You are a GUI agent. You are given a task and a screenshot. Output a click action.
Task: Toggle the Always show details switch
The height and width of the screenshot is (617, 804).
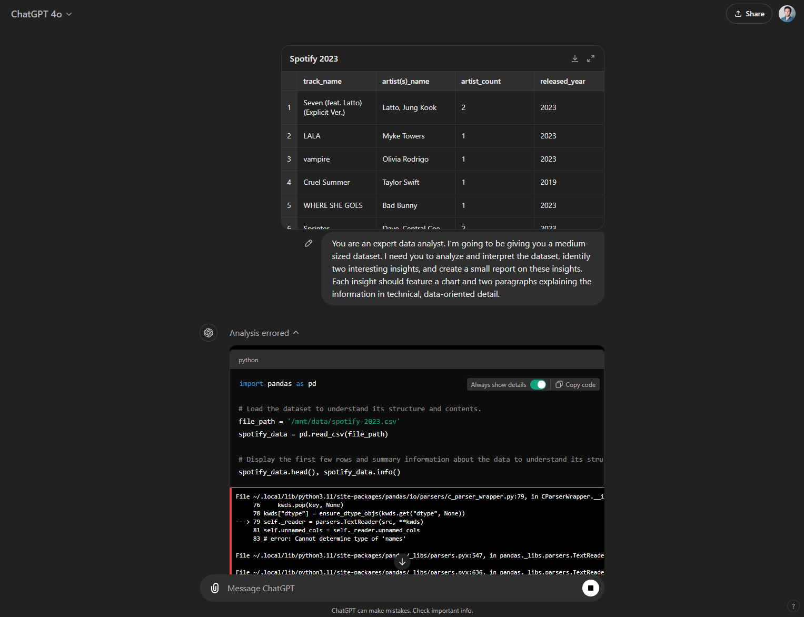(x=538, y=385)
